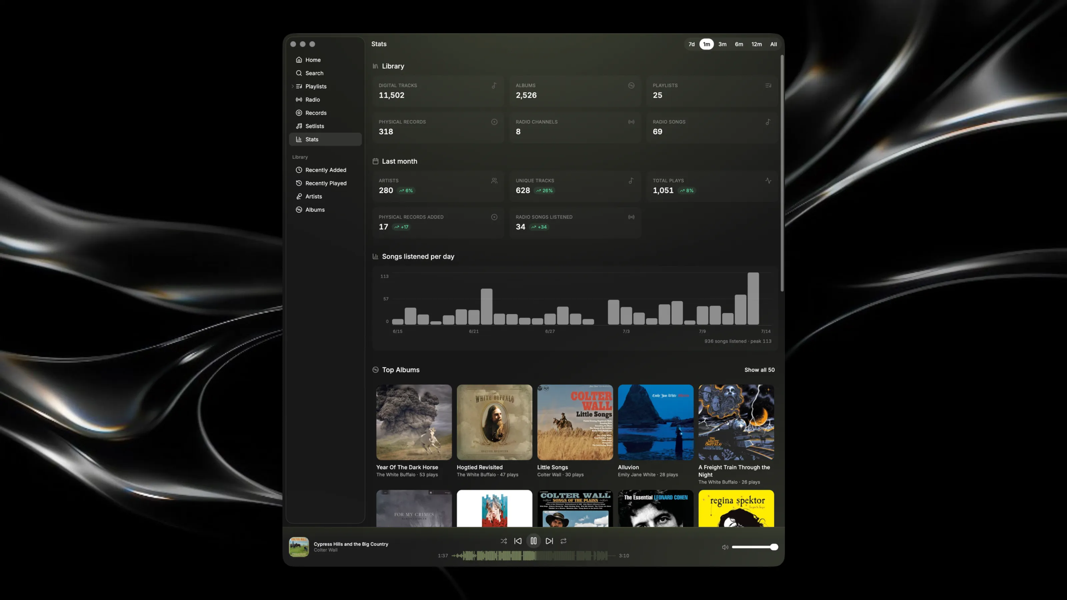Image resolution: width=1067 pixels, height=600 pixels.
Task: Open Hogtied Revisited album cover
Action: click(x=494, y=422)
